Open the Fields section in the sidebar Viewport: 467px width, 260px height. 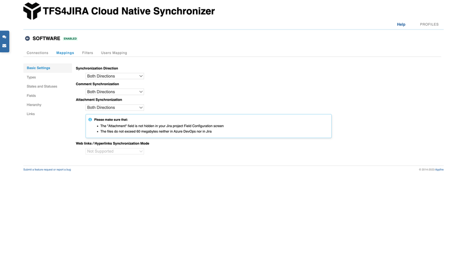click(31, 96)
